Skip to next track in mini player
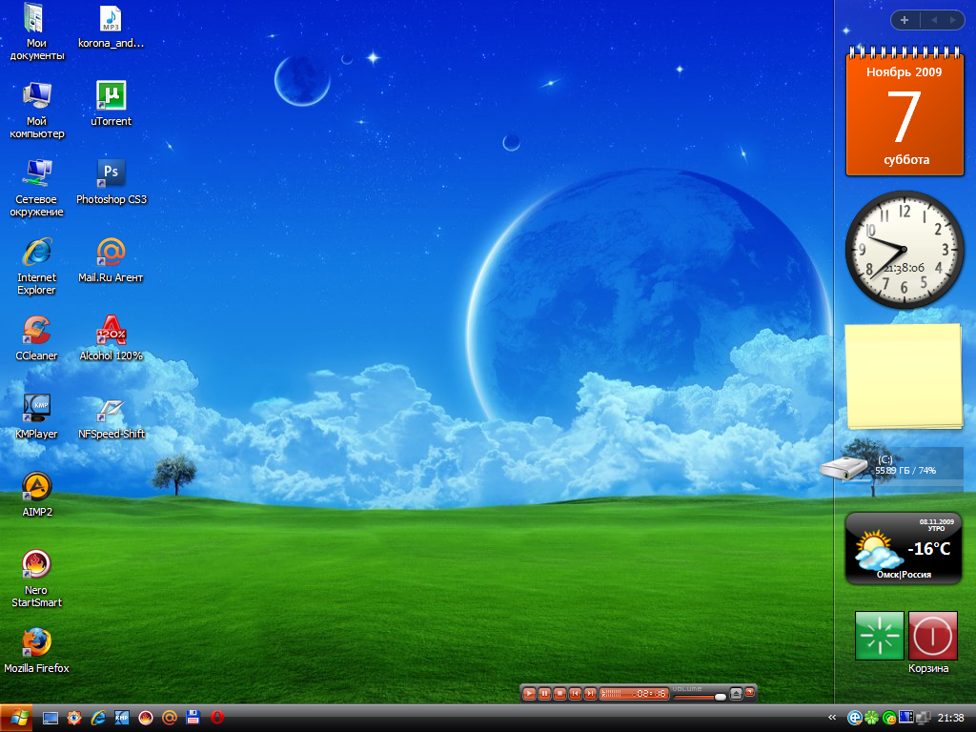Viewport: 976px width, 732px height. pos(590,694)
